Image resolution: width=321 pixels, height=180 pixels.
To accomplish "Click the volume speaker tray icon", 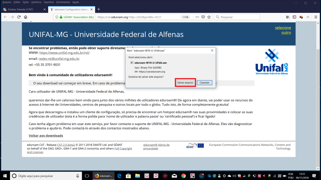I will pyautogui.click(x=234, y=176).
